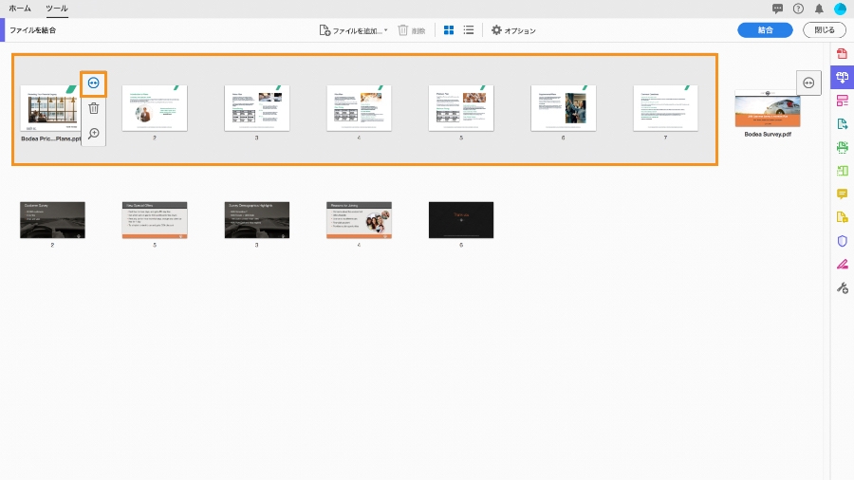
Task: Select the Bodea Pricing Plans first page thumbnail
Action: click(50, 108)
